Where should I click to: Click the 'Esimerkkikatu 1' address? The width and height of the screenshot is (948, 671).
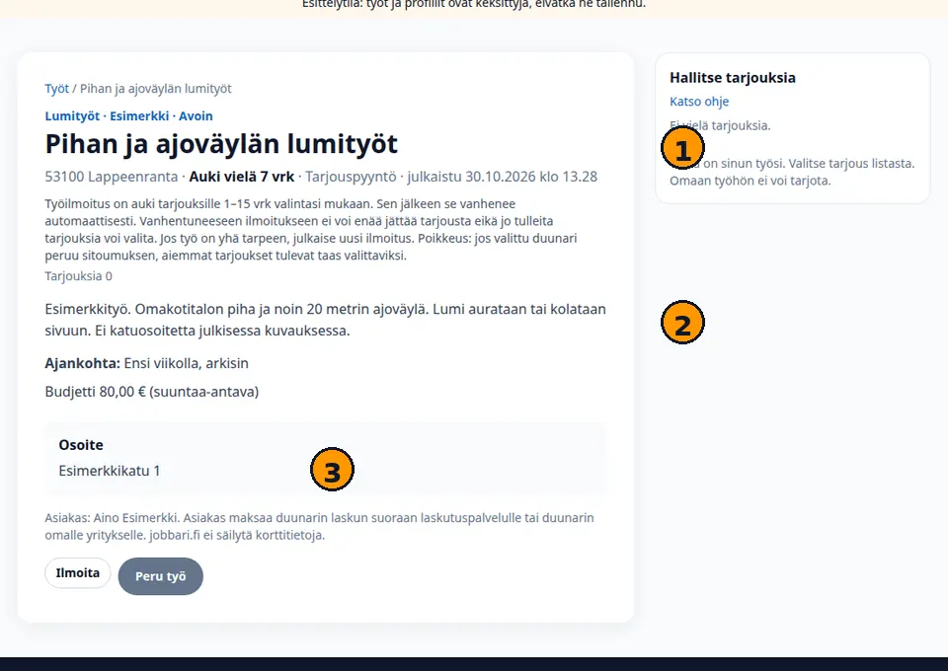tap(110, 471)
